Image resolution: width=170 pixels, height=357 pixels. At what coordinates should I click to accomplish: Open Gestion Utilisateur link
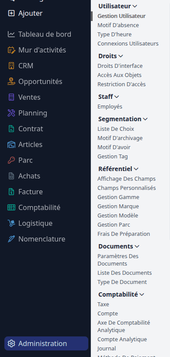pos(121,16)
